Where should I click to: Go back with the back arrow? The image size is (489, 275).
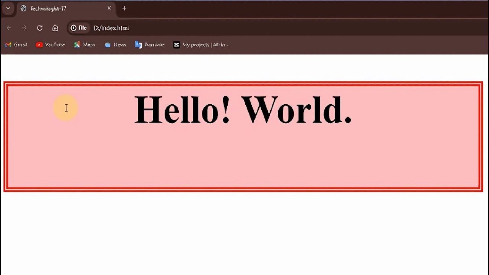[9, 28]
